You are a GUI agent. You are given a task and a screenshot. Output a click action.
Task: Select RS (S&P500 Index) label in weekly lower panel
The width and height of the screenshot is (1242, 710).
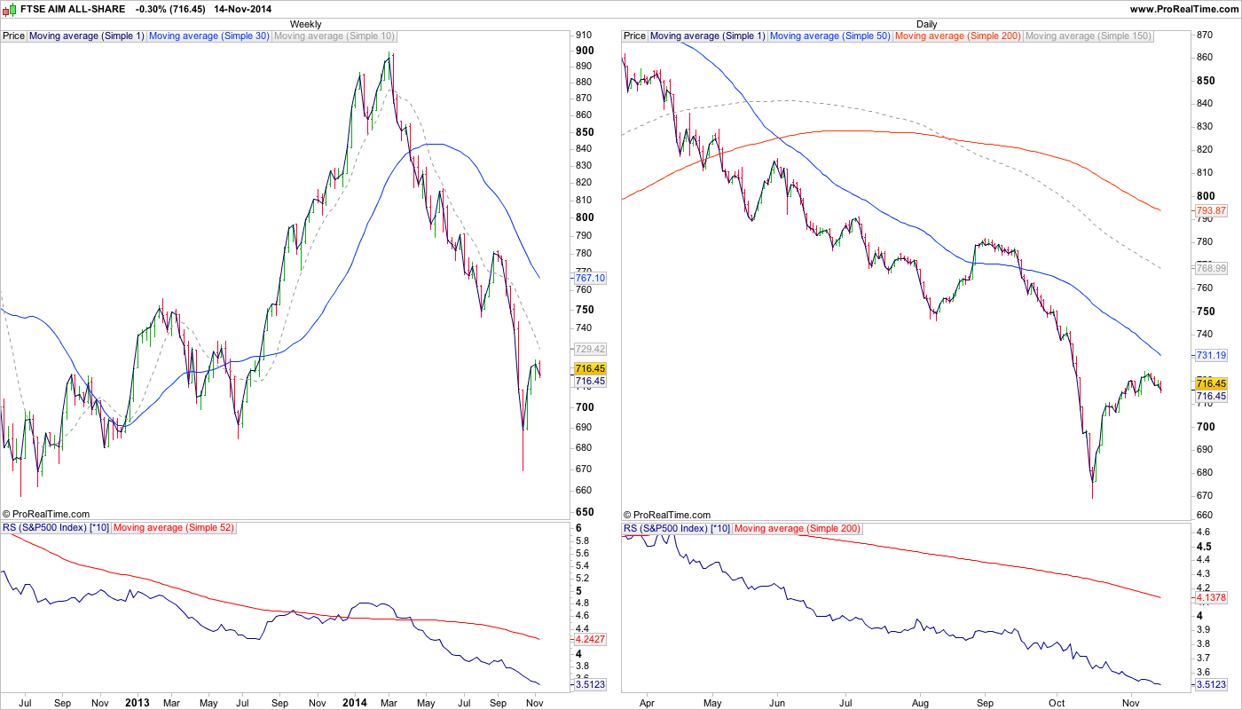pos(56,528)
